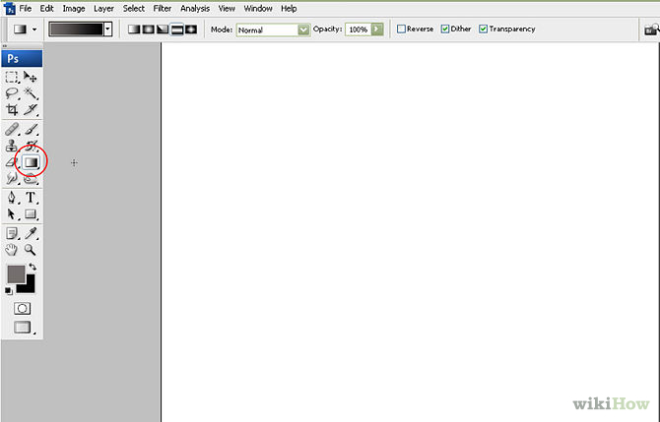The height and width of the screenshot is (422, 660).
Task: Choose the Radial gradient style
Action: pyautogui.click(x=148, y=29)
